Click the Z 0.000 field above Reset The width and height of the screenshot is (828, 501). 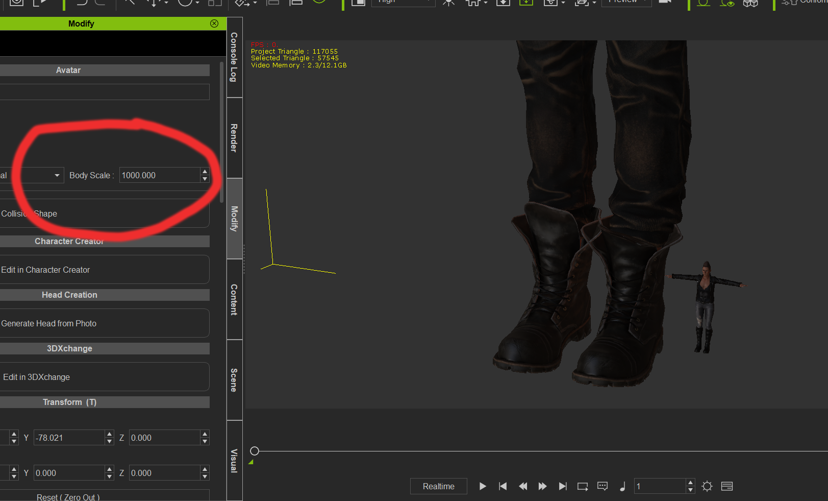pyautogui.click(x=164, y=473)
